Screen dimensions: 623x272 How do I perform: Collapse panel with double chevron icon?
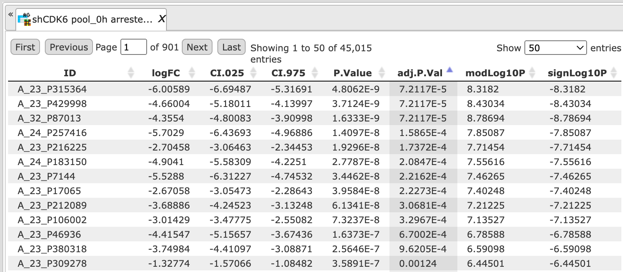pos(11,14)
